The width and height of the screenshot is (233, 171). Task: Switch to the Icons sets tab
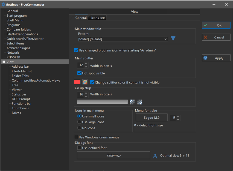tap(98, 18)
